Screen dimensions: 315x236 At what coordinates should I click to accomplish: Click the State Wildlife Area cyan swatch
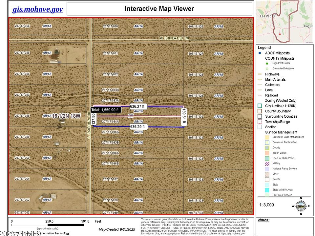coord(267,190)
